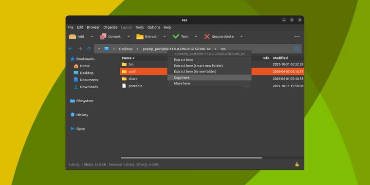Viewport: 370px width, 185px height.
Task: Click the 2021-10-11 15:58:06 modified date
Action: (x=288, y=86)
